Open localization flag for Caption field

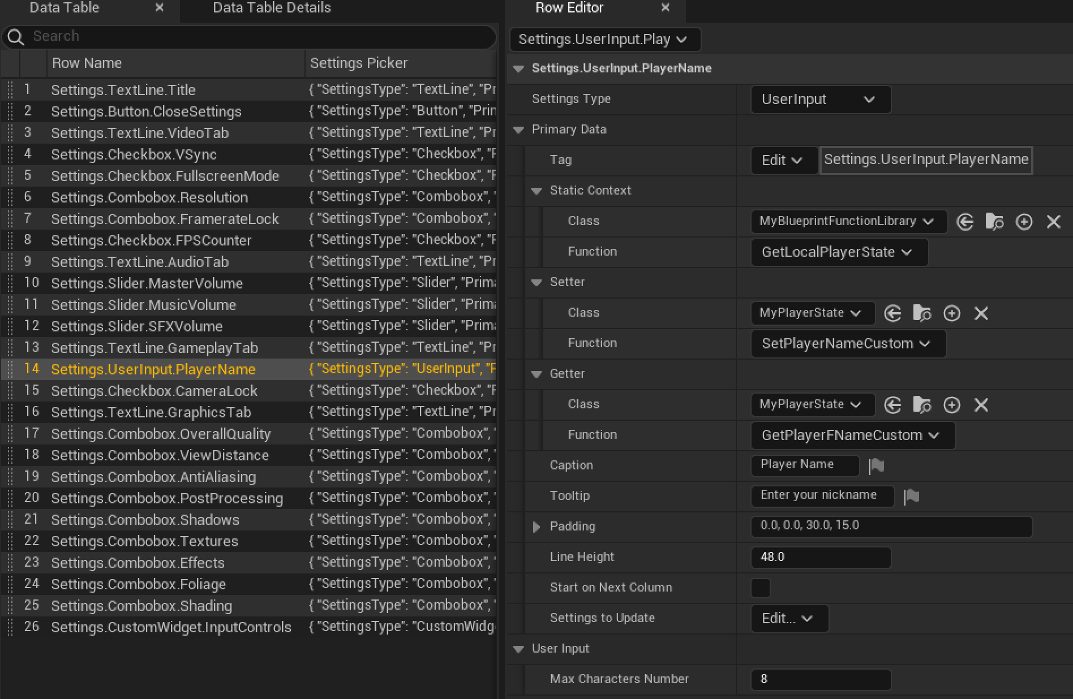coord(877,465)
